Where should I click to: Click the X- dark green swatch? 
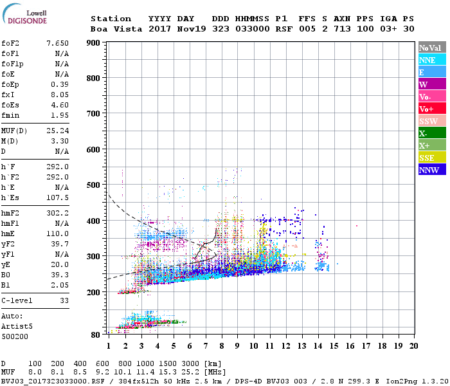coord(432,133)
